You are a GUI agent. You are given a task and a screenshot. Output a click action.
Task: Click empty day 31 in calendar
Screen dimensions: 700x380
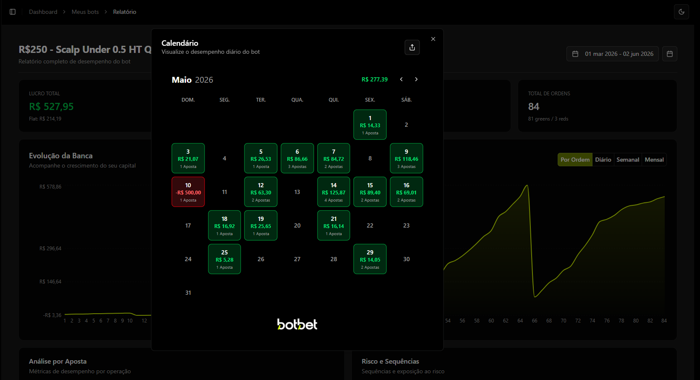tap(188, 293)
